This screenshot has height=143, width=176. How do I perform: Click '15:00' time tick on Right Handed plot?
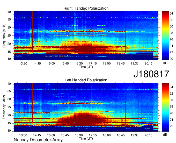pos(51,63)
